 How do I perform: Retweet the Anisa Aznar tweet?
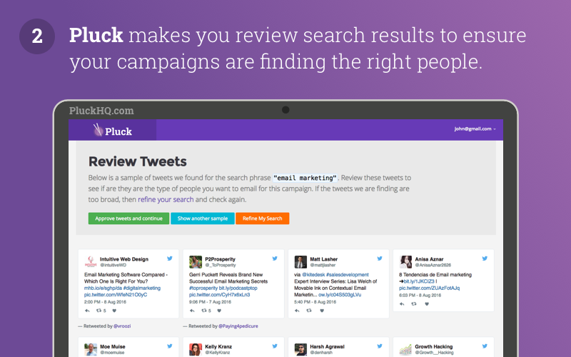point(414,304)
